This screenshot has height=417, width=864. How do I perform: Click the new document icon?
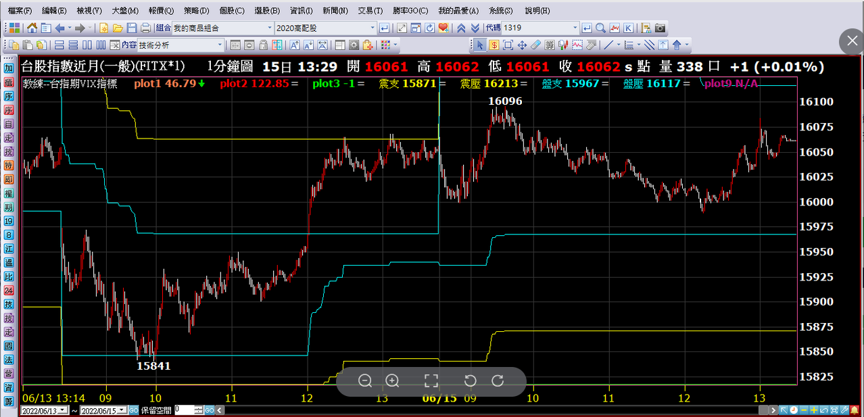(103, 28)
